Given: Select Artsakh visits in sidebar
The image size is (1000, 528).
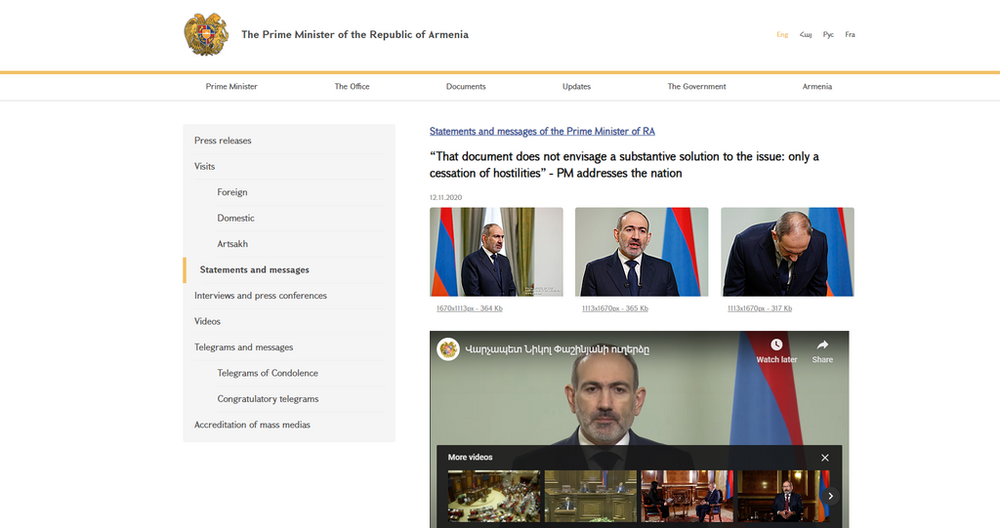Looking at the screenshot, I should coord(232,244).
